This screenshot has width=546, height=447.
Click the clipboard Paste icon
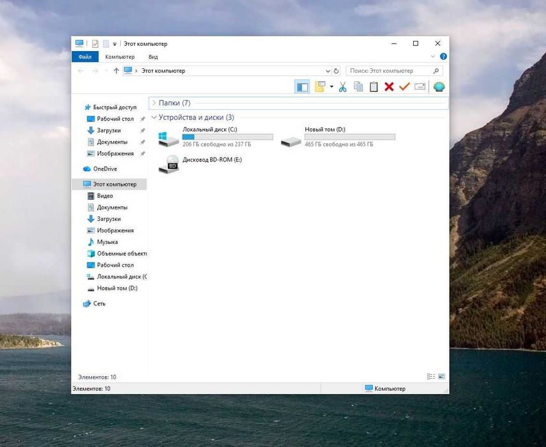(374, 87)
